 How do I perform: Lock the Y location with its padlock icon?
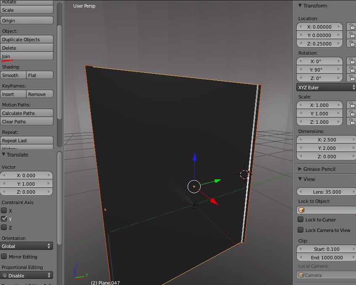tap(352, 35)
